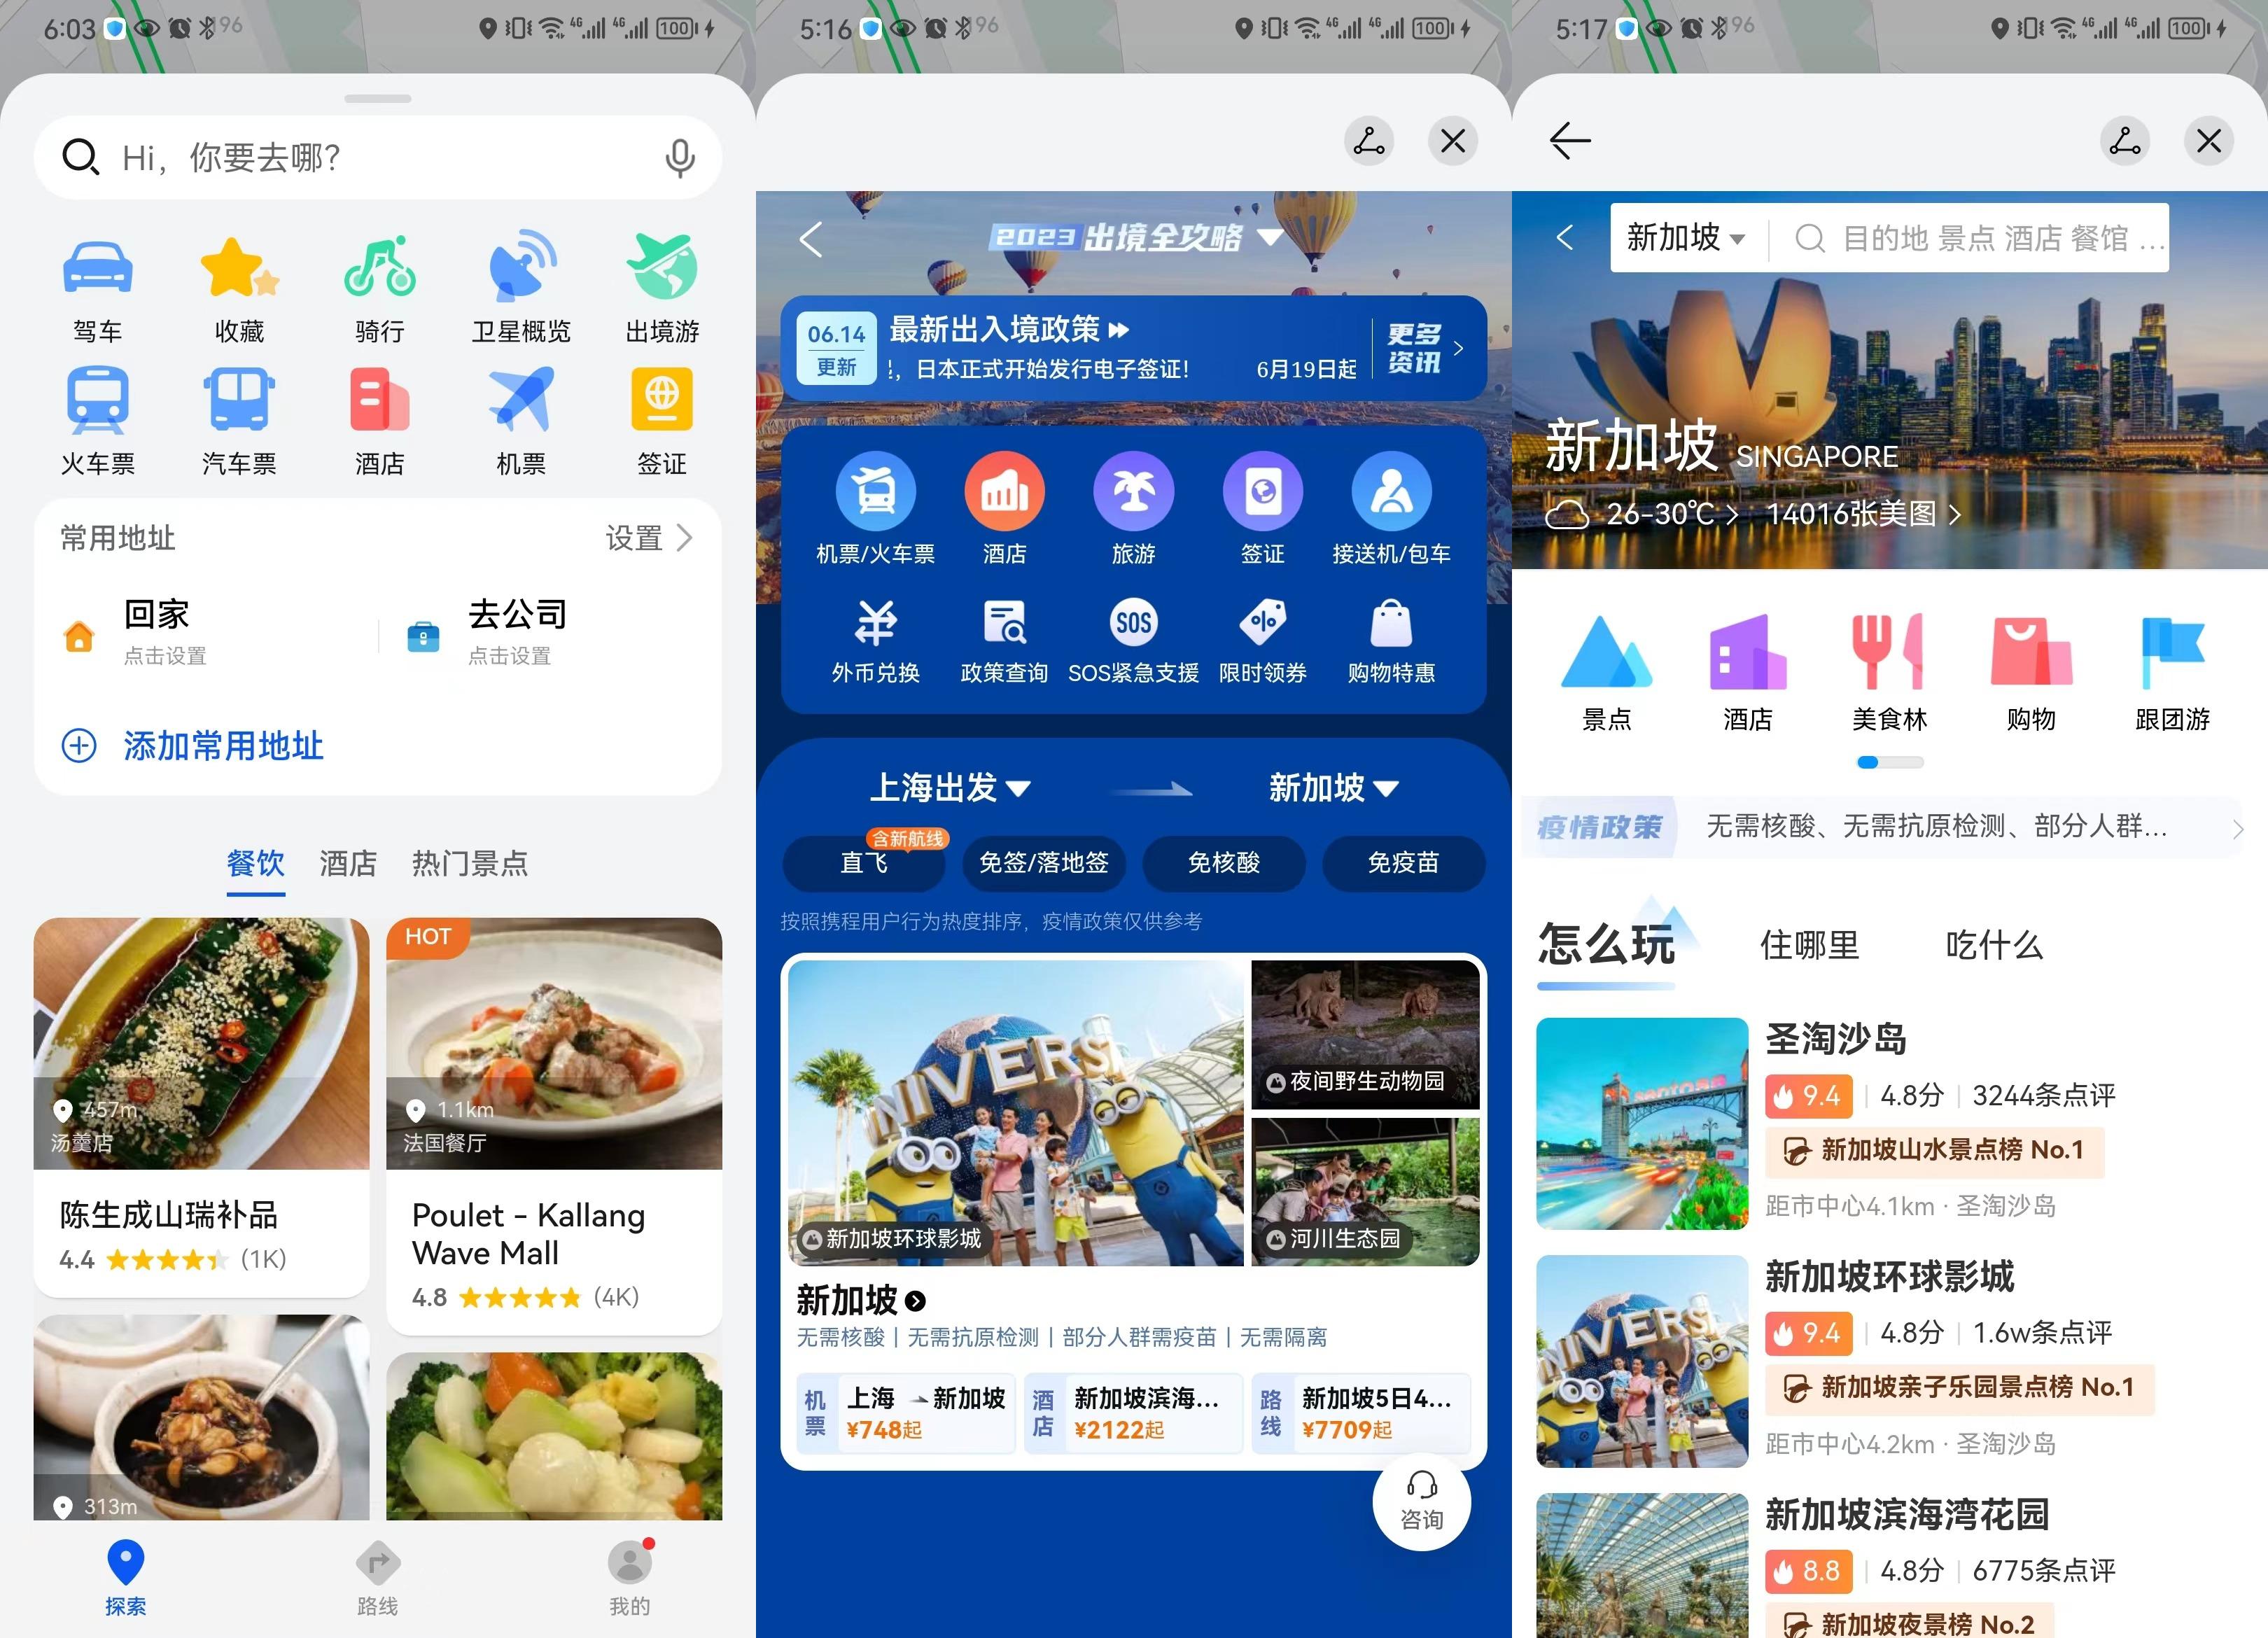The height and width of the screenshot is (1638, 2268).
Task: Tap 旅游 palm tree icon
Action: 1133,491
